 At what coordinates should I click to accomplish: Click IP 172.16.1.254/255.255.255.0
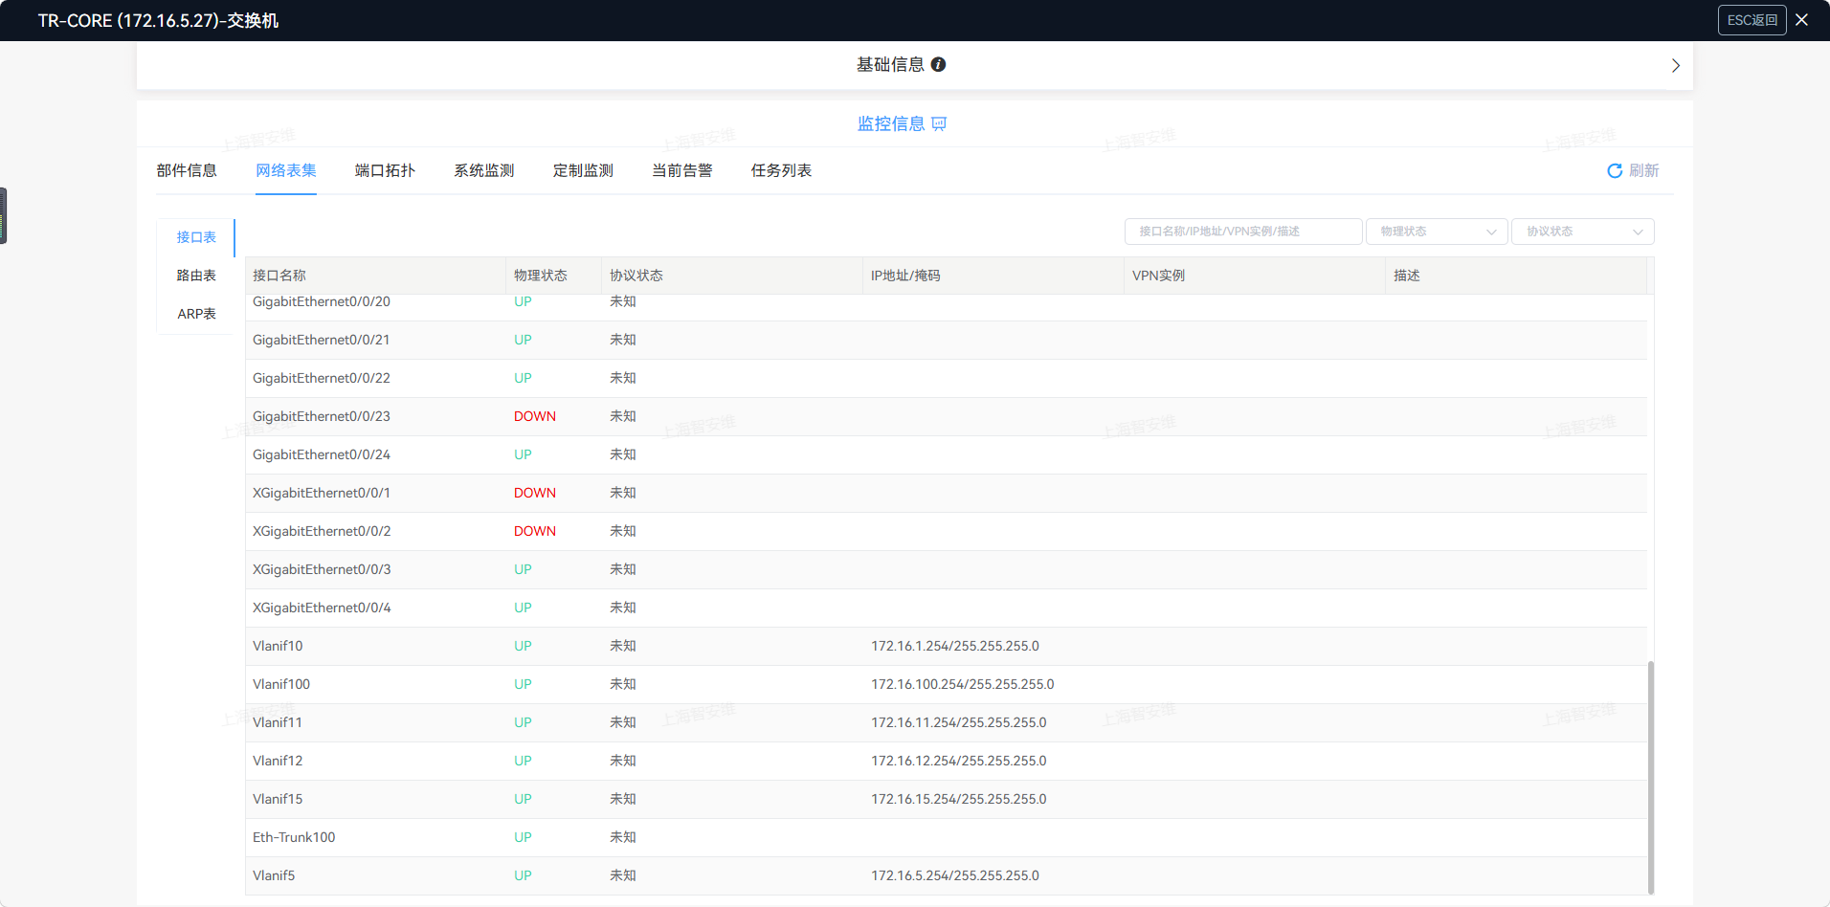click(955, 646)
